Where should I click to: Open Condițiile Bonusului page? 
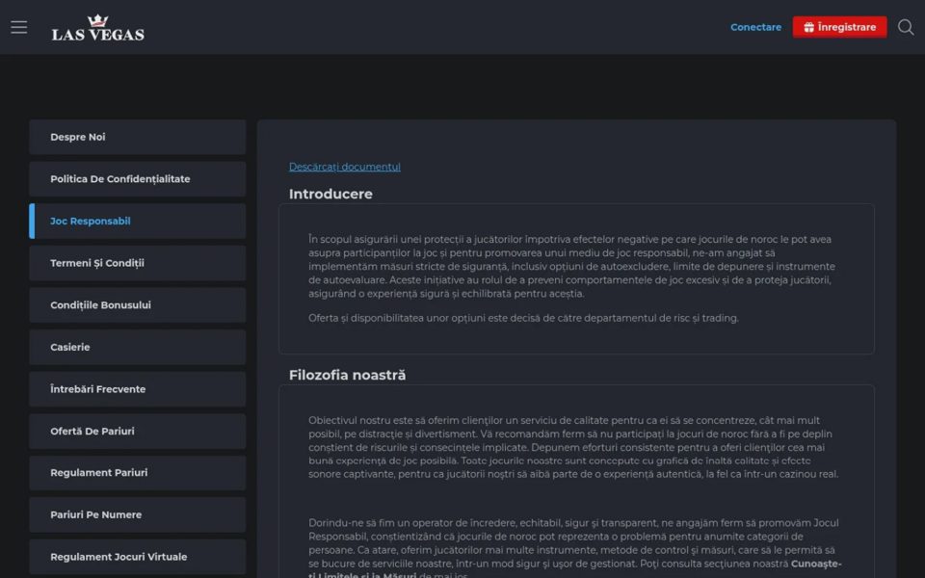(x=138, y=305)
